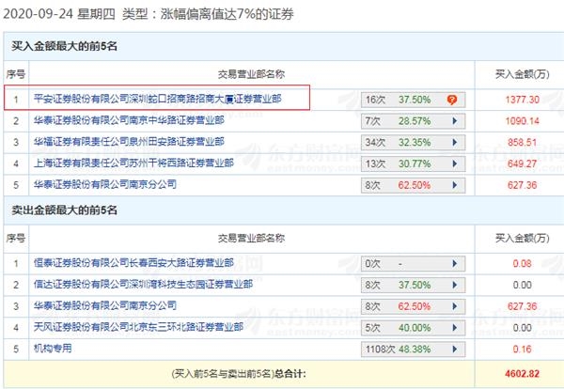The width and height of the screenshot is (564, 389).
Task: Click the 0.16 amount for 机构专用
Action: [522, 350]
